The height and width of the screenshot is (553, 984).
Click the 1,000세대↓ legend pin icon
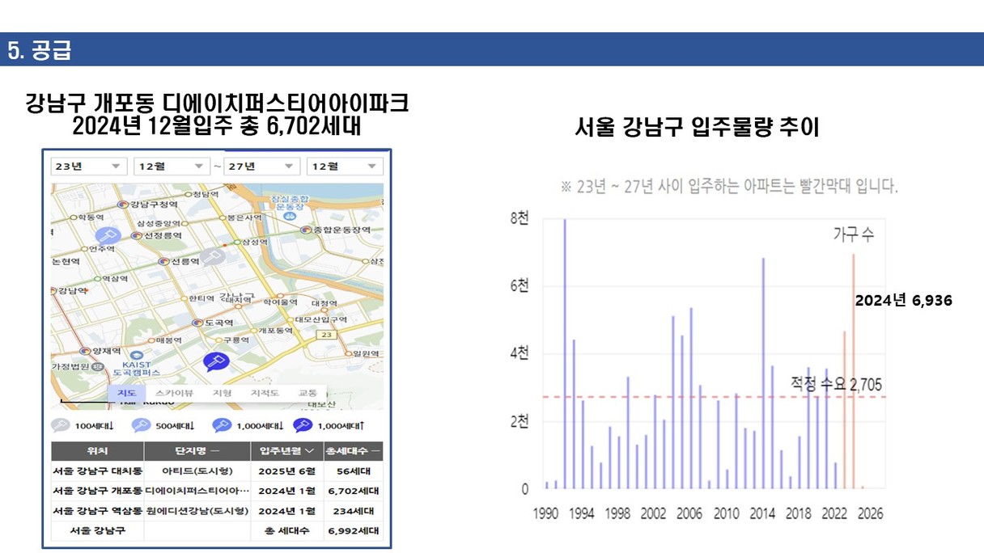[221, 425]
